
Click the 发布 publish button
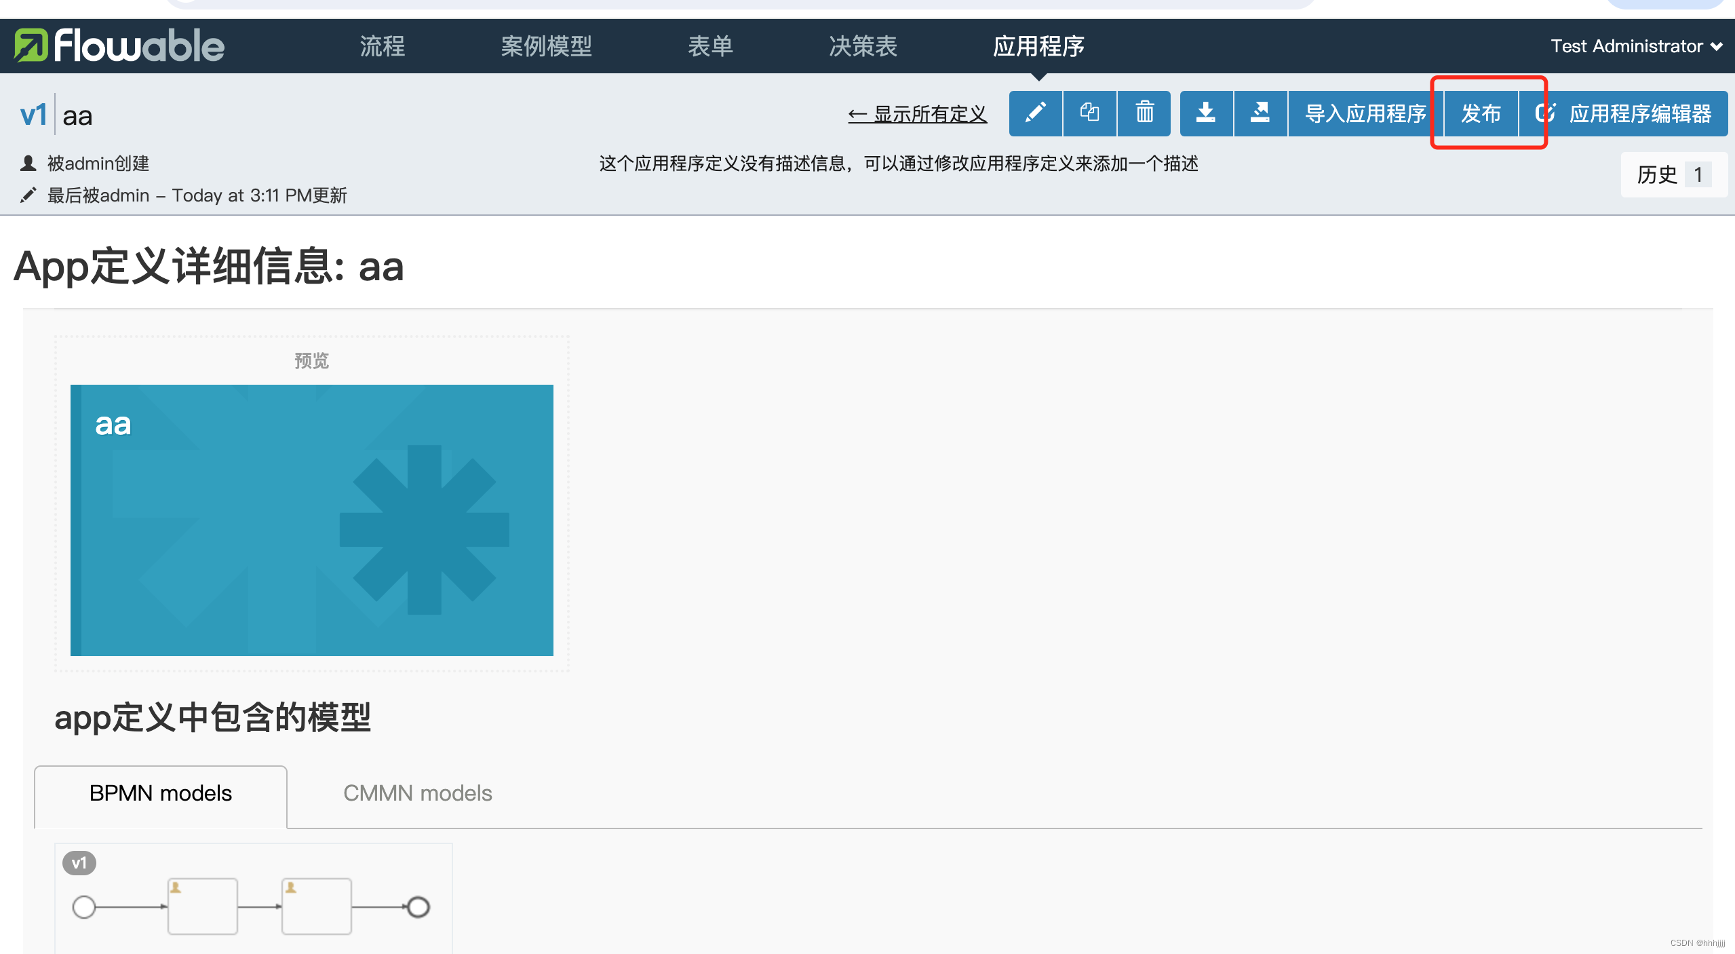1481,113
